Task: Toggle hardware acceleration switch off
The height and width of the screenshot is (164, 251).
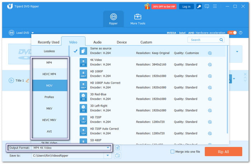Action: [x=232, y=33]
